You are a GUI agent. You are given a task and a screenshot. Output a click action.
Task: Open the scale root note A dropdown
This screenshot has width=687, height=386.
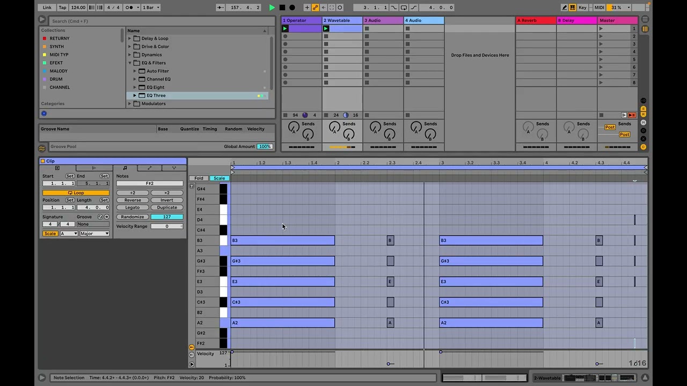tap(69, 234)
